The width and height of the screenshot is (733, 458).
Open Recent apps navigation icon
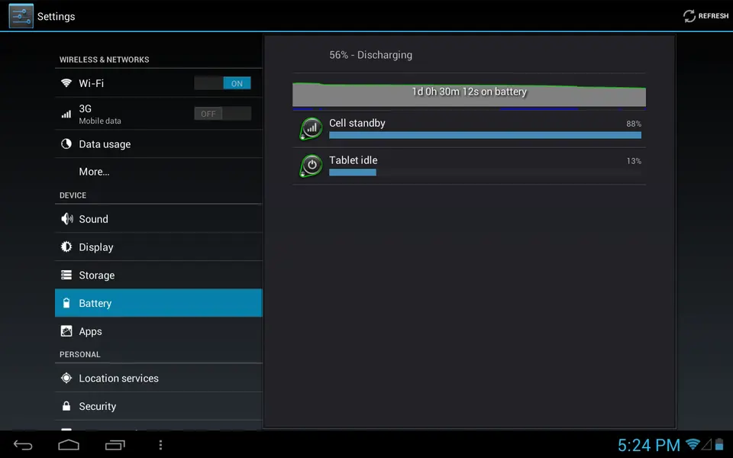(x=115, y=444)
